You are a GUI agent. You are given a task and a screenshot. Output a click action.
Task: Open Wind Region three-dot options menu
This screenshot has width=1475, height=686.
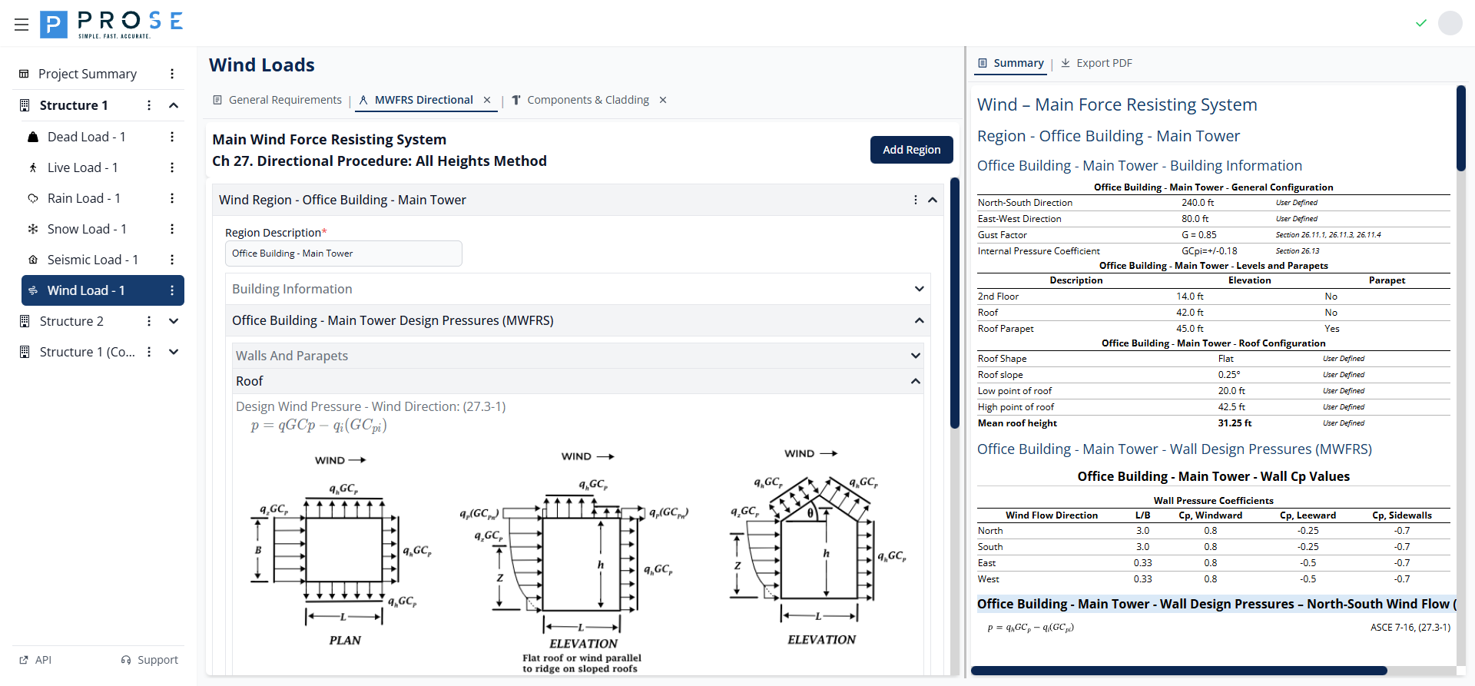pos(915,200)
